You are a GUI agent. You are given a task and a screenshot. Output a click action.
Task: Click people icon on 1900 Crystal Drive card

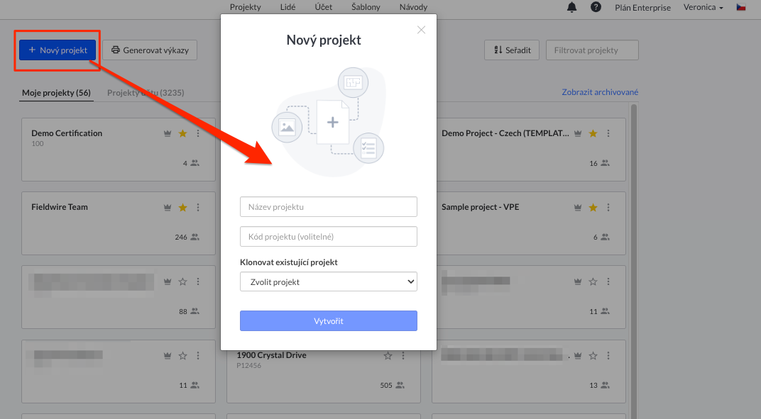[400, 386]
